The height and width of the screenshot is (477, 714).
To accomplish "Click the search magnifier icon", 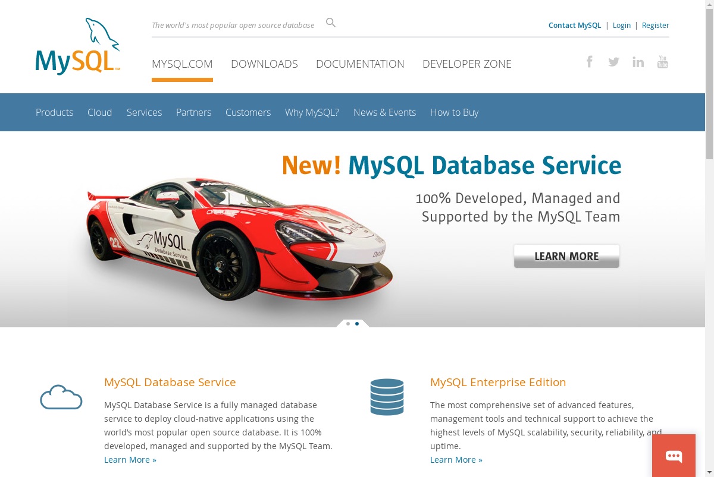I will (331, 23).
